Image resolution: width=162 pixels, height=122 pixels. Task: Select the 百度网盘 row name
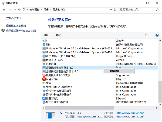tap(51, 64)
